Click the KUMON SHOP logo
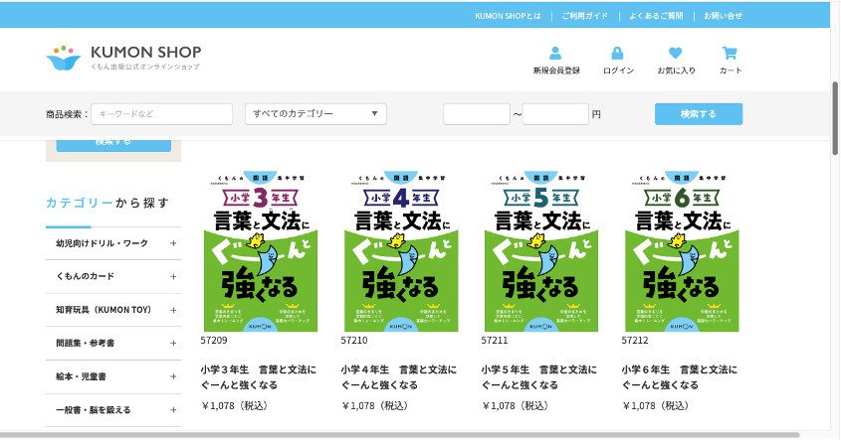 click(123, 58)
